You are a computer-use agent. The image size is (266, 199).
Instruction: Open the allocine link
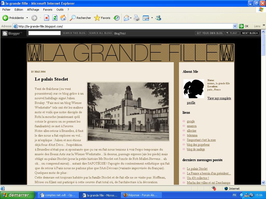(x=191, y=131)
